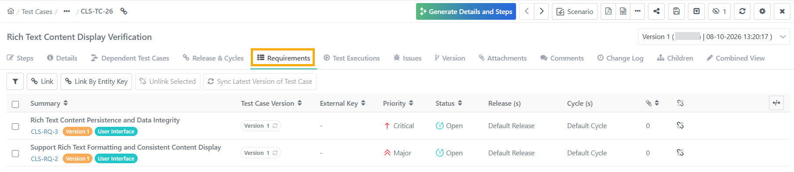Open the Version 1 dropdown selector
The image size is (794, 172).
point(714,37)
